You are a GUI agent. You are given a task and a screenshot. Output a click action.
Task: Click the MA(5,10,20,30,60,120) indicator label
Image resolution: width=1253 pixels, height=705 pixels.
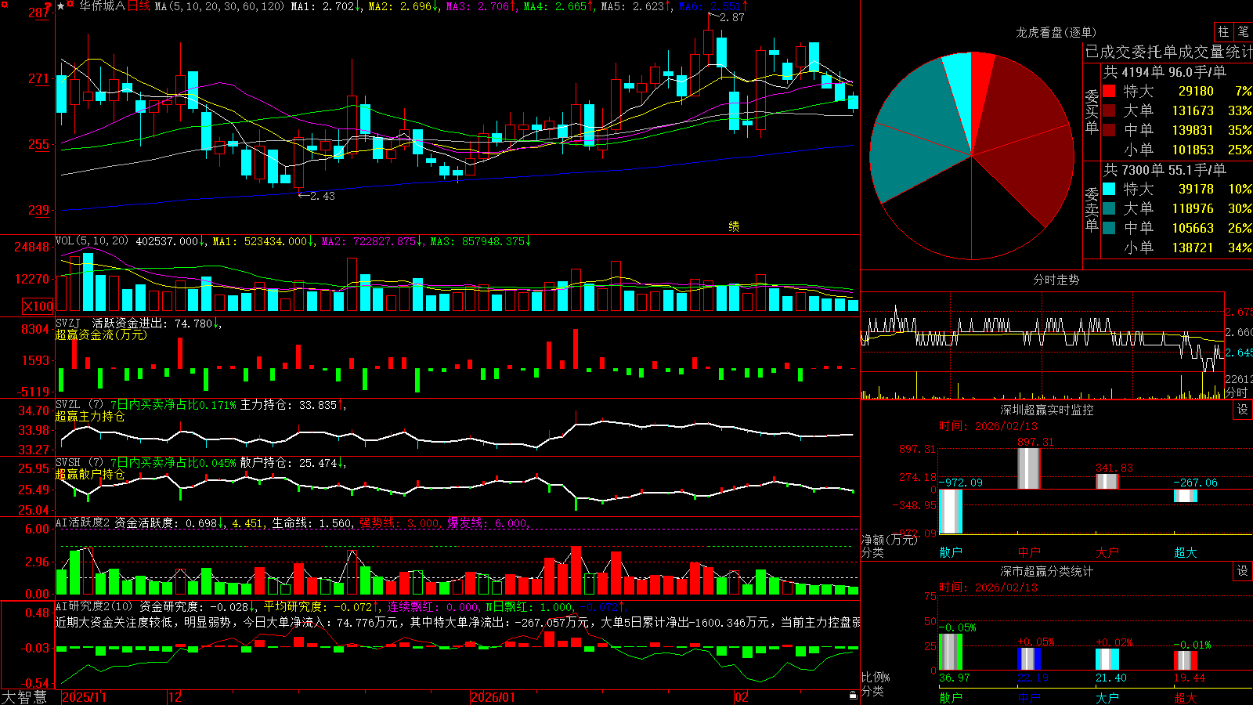coord(219,6)
